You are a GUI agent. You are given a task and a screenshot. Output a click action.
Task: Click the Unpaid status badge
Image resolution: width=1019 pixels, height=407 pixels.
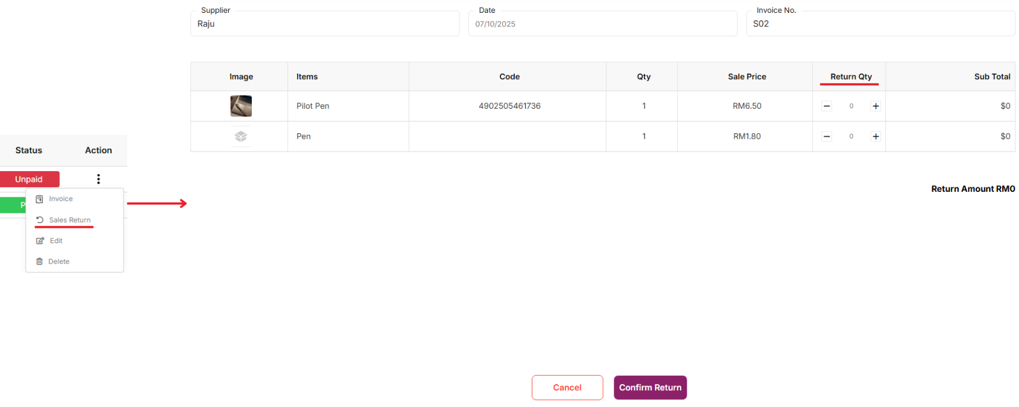[29, 179]
